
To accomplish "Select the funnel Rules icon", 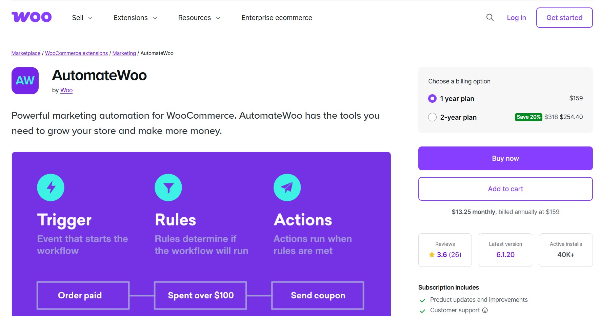I will click(x=168, y=187).
